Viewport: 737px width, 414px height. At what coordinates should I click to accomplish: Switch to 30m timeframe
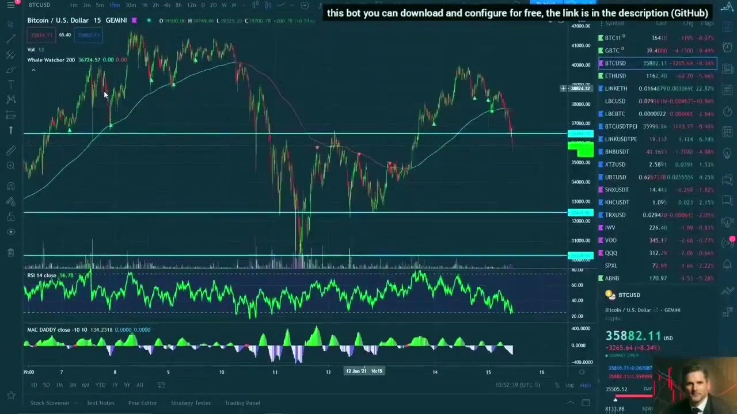coord(131,5)
